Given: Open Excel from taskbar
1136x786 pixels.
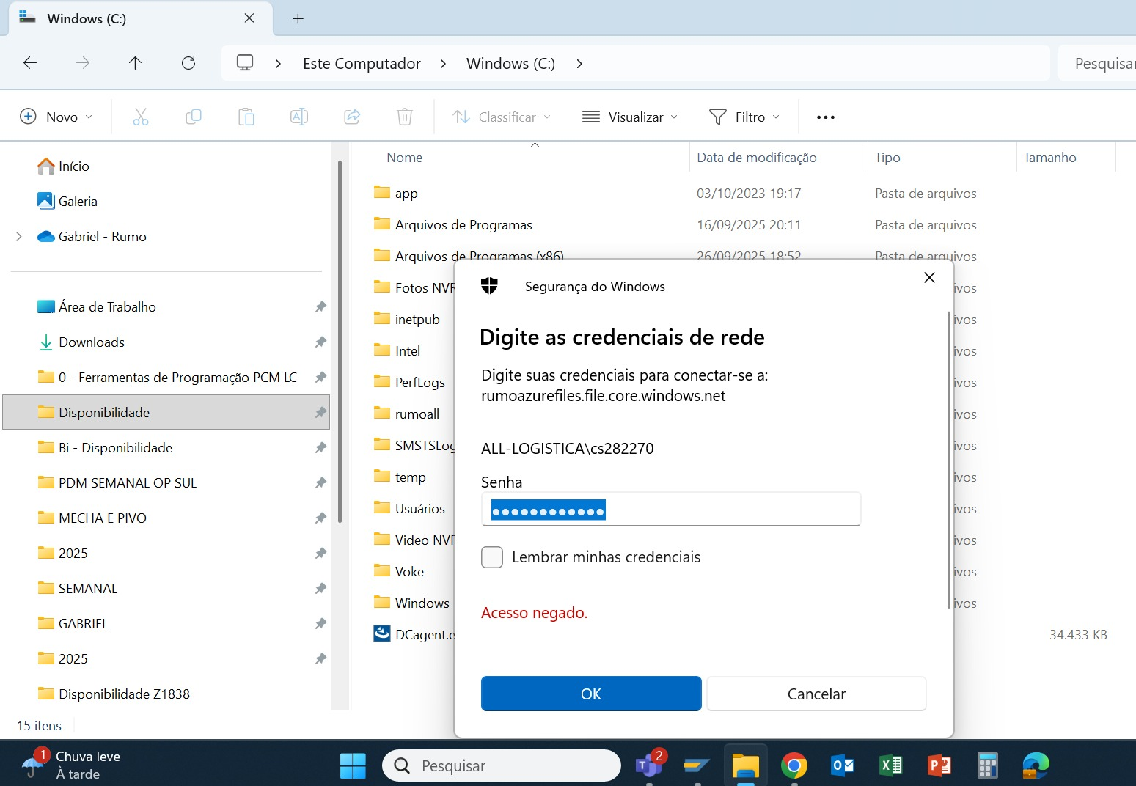Looking at the screenshot, I should 891,765.
